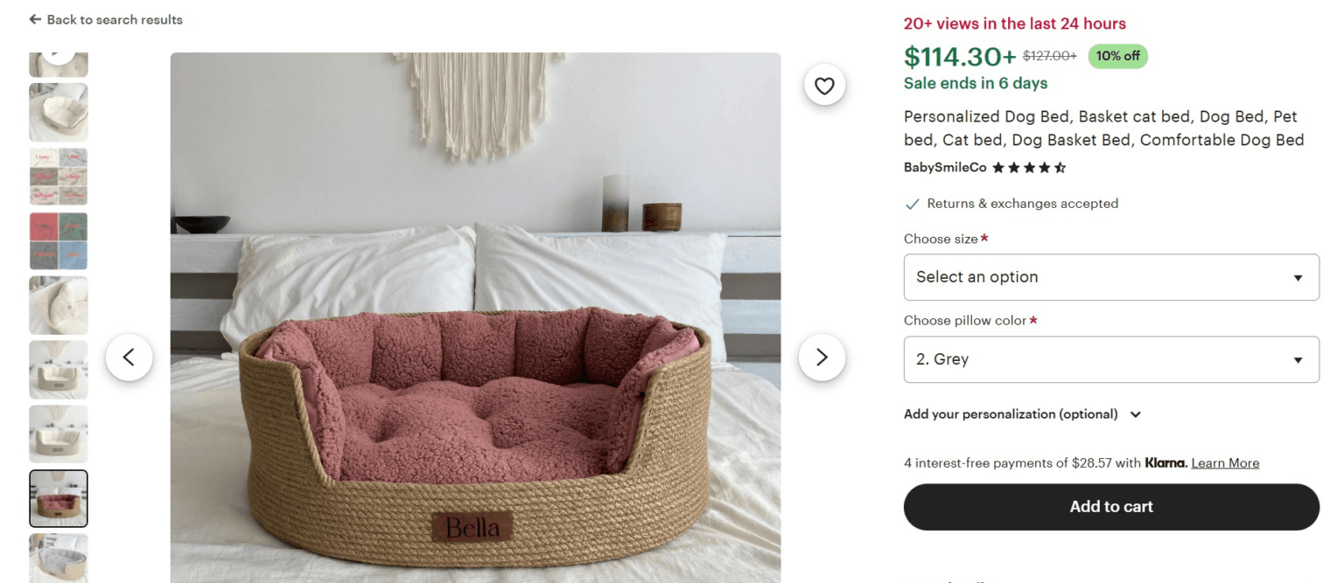The image size is (1344, 583).
Task: Click the right arrow to view next photo
Action: click(x=821, y=357)
